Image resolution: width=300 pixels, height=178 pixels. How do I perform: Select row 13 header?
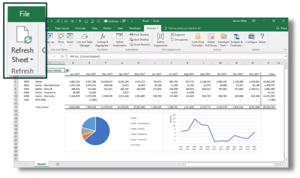[x=16, y=107]
